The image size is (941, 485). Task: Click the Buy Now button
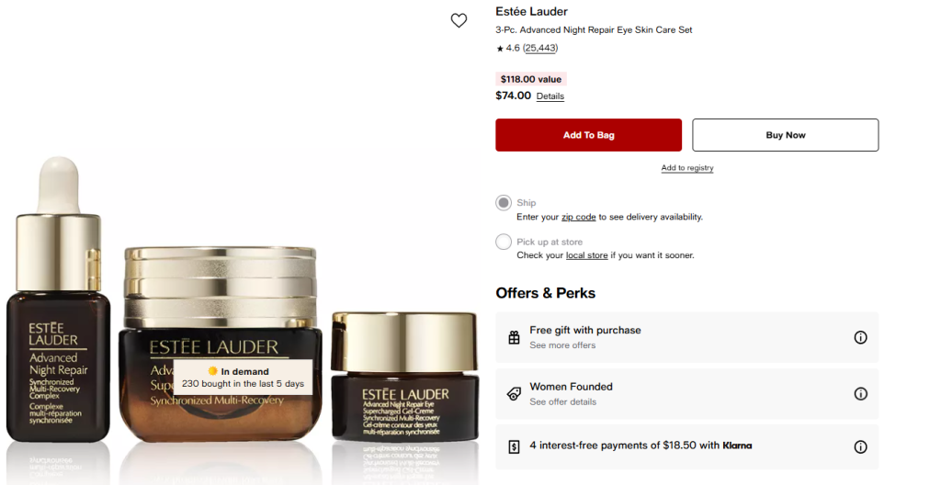[x=786, y=135]
